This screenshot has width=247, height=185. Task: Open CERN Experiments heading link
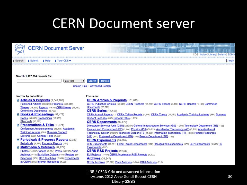pyautogui.click(x=102, y=140)
